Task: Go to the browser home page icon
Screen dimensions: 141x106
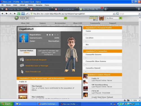Action: [23, 14]
